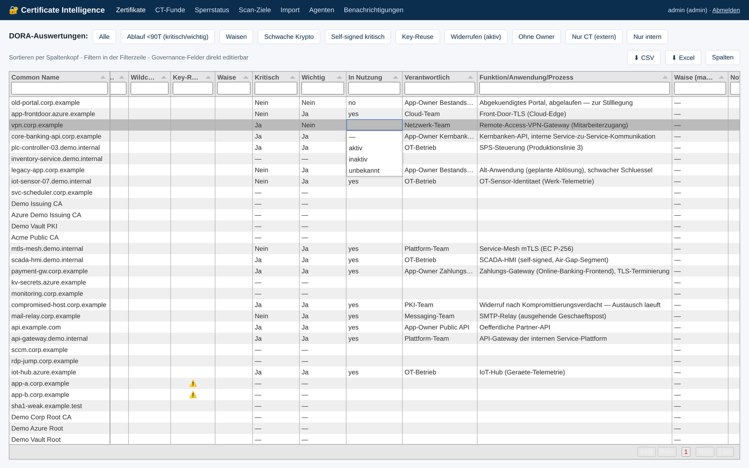The image size is (749, 468).
Task: Click 'Messaging-Team' owner cell
Action: [x=429, y=316]
